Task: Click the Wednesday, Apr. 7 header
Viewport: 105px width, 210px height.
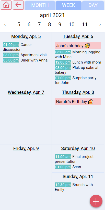Action: point(26,92)
